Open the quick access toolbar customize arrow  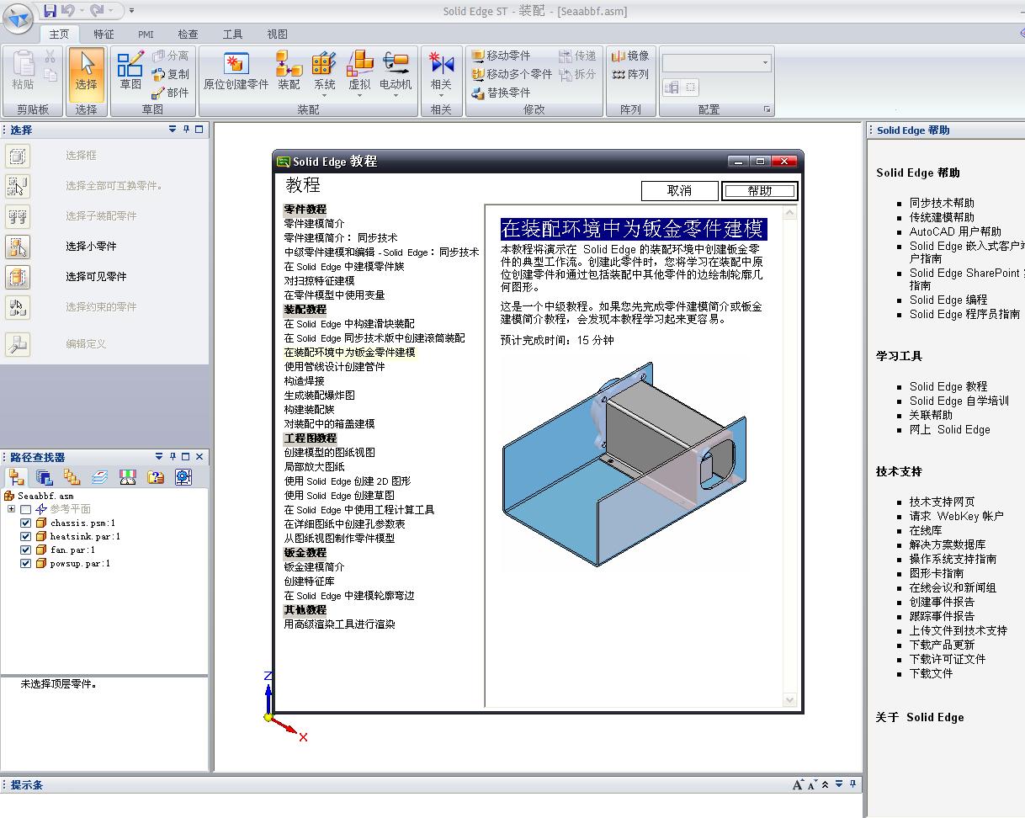(131, 11)
